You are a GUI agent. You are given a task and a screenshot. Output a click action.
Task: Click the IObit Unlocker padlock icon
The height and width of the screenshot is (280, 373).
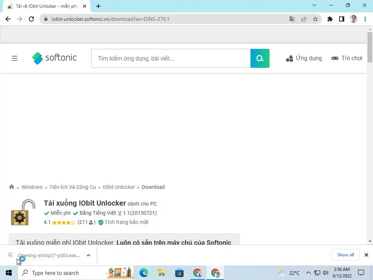[23, 212]
